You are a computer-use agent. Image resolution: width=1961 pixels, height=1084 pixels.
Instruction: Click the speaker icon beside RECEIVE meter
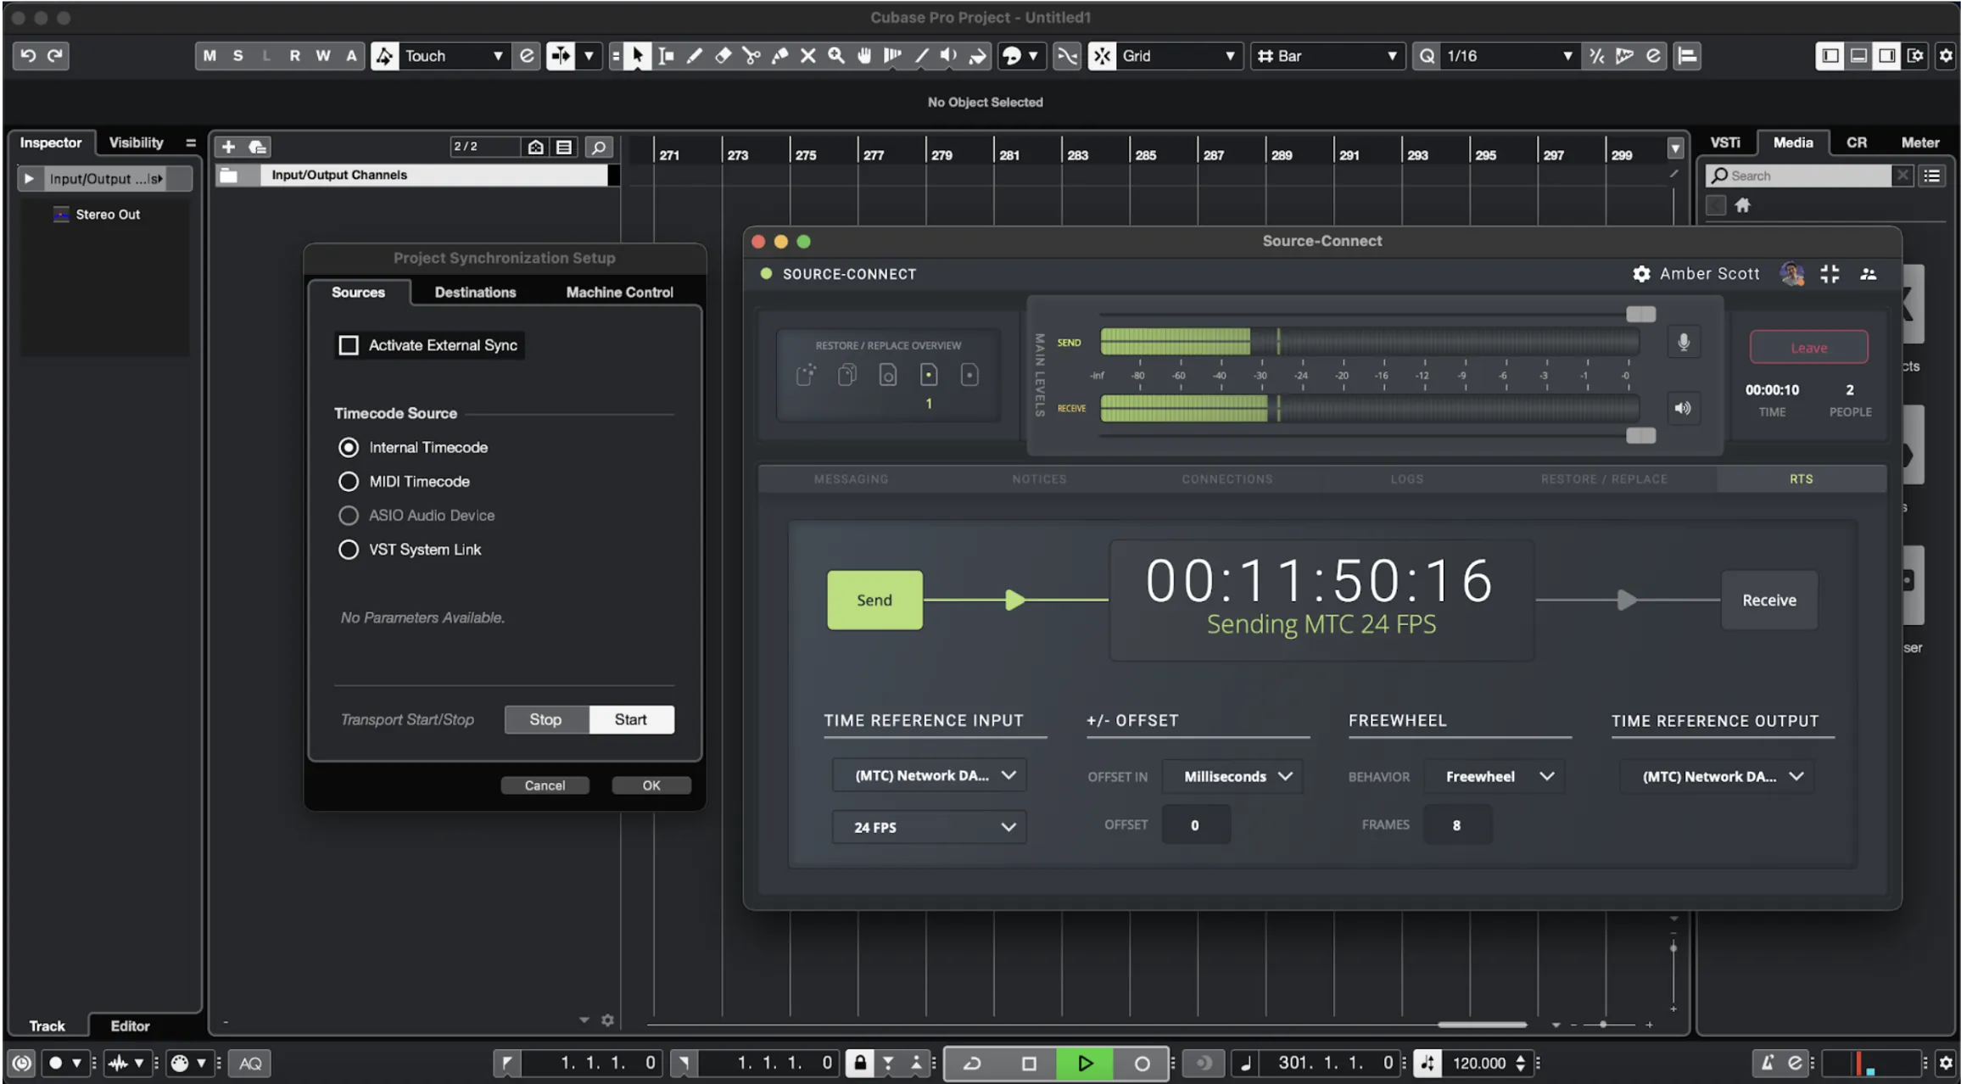click(1683, 409)
